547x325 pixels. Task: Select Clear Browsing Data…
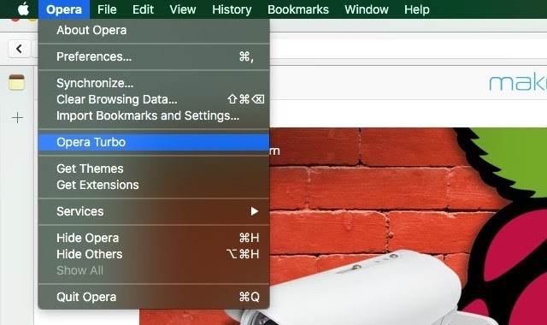154,99
